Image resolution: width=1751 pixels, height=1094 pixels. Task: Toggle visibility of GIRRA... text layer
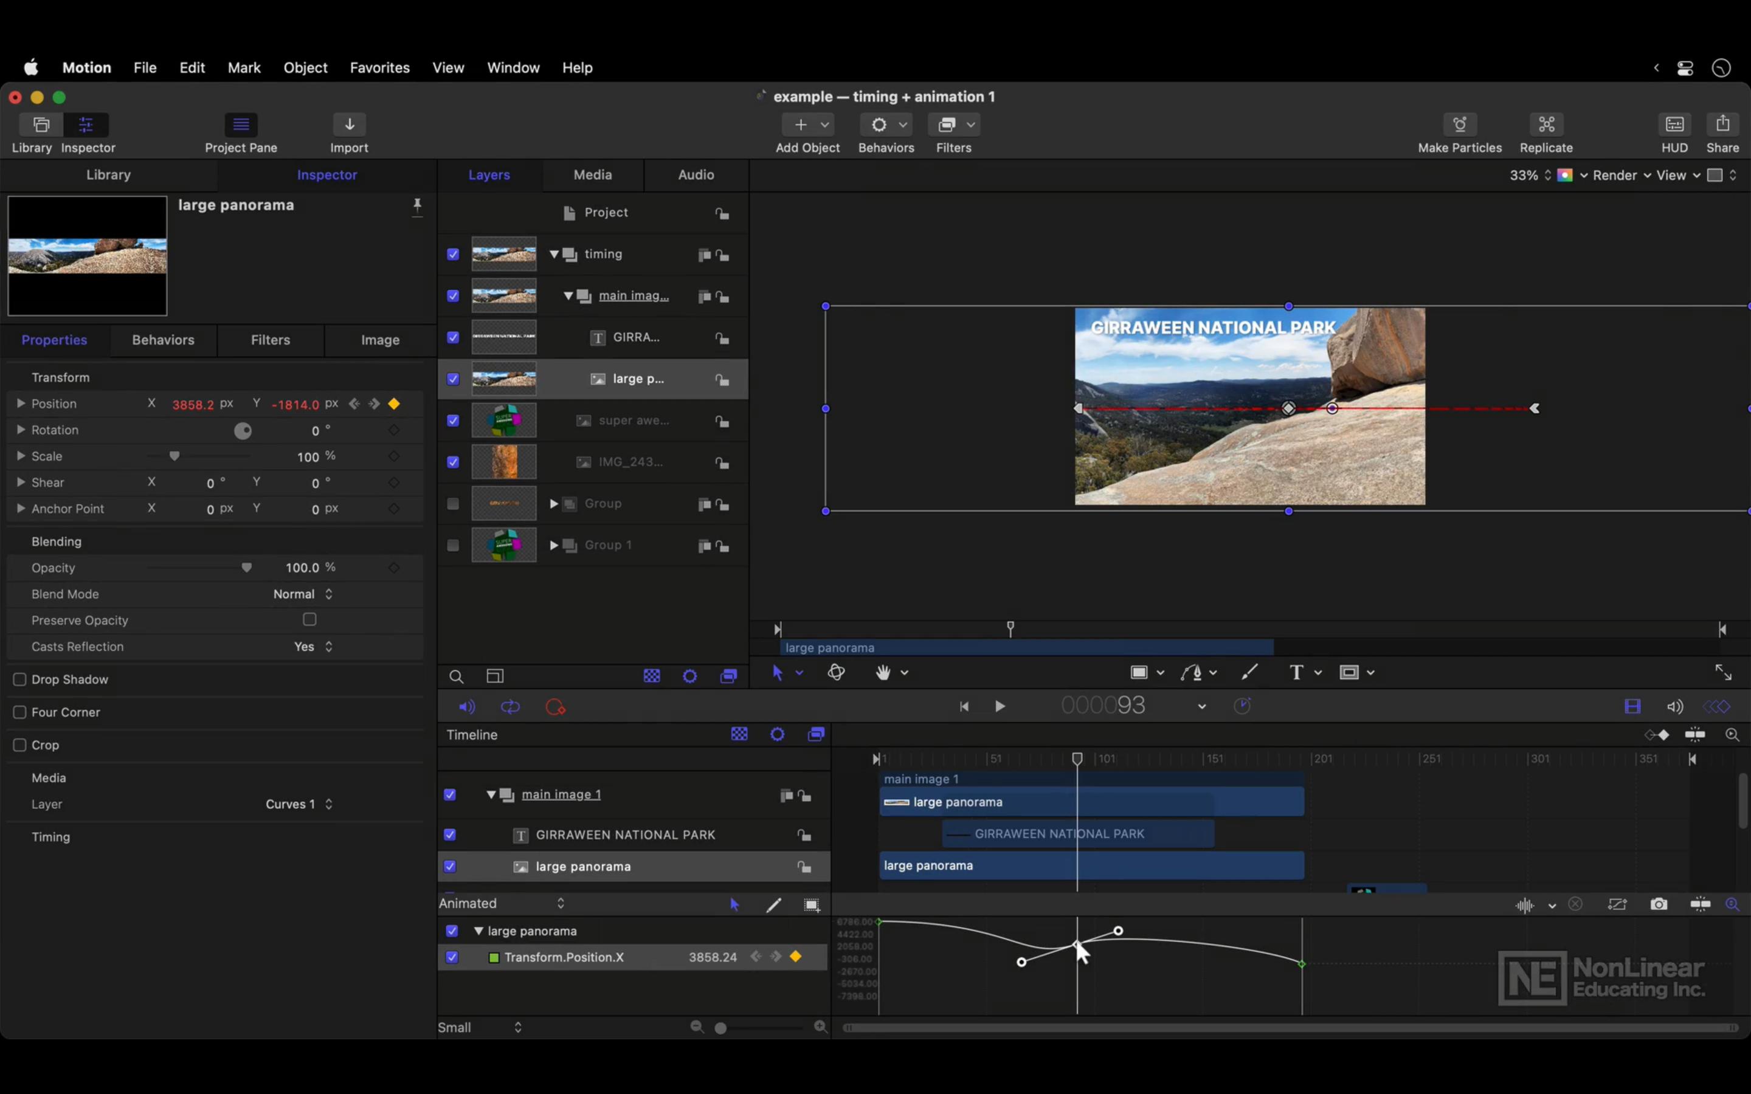click(453, 338)
